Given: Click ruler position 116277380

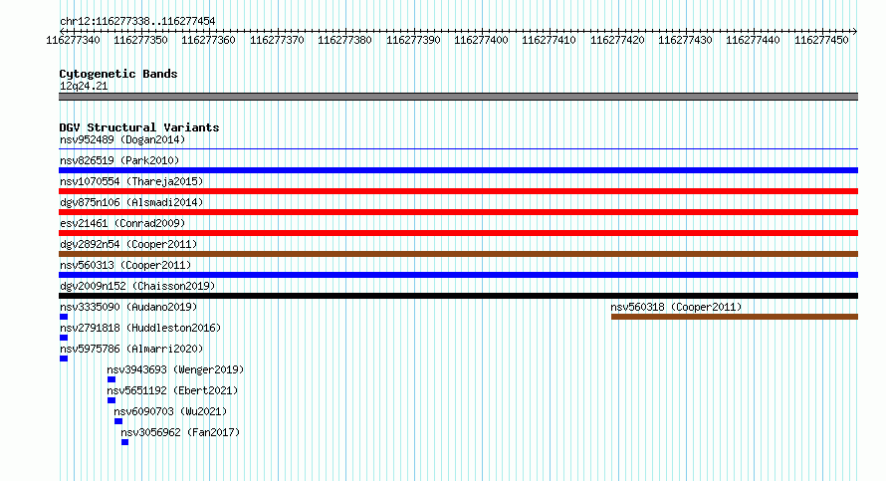Looking at the screenshot, I should (344, 40).
